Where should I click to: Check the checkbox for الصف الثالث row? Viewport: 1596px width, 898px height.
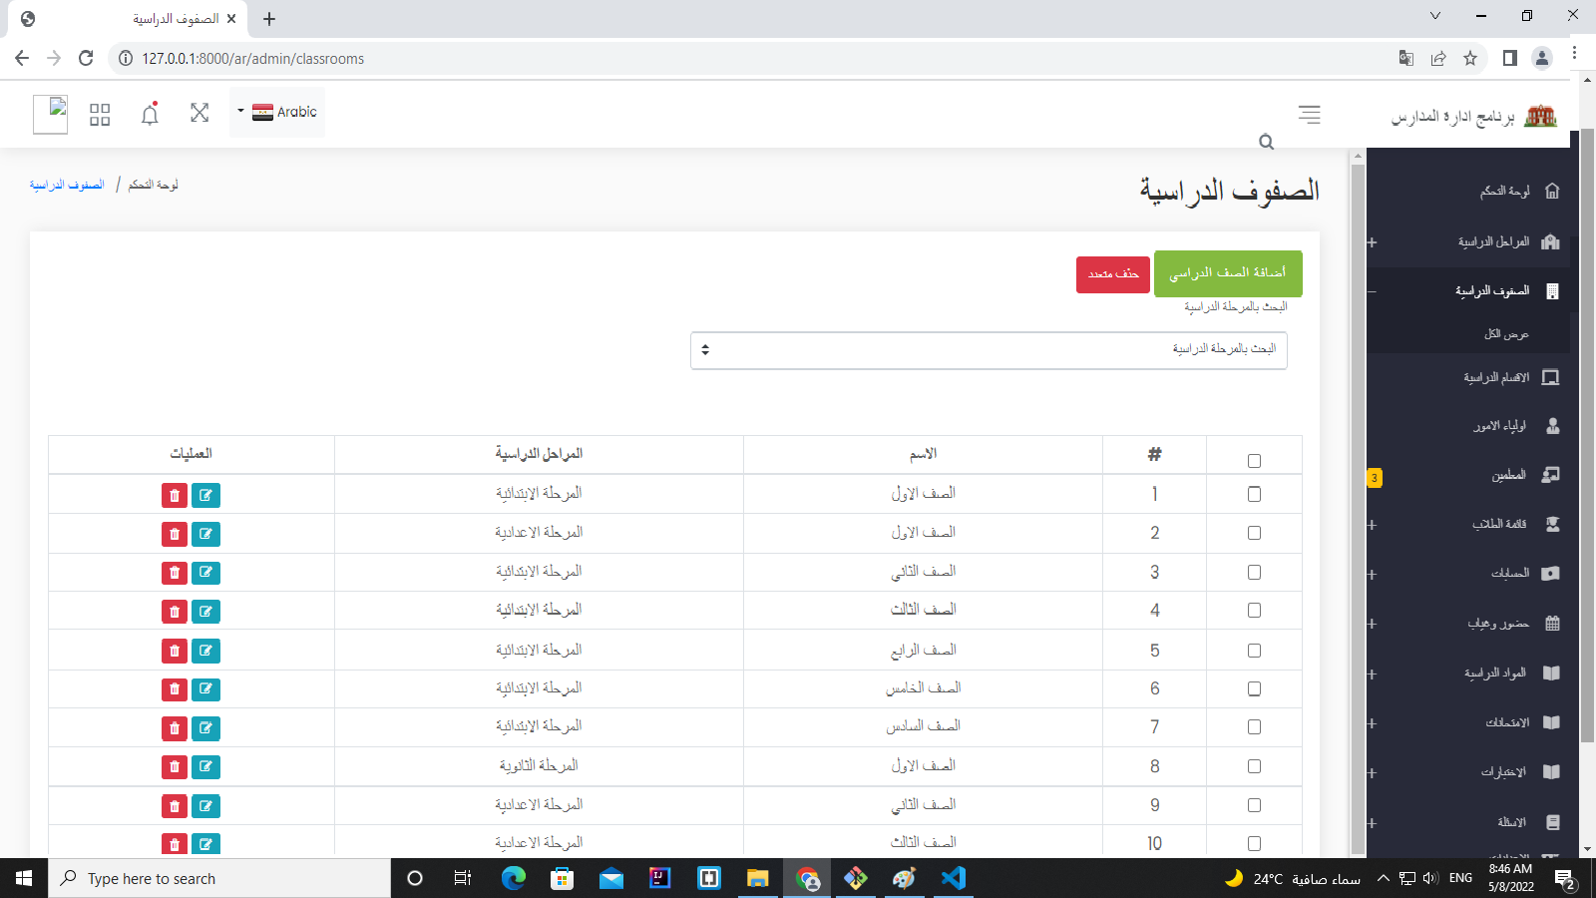pos(1254,611)
